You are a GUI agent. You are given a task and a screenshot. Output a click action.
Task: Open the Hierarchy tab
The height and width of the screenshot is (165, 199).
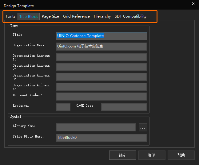(102, 16)
